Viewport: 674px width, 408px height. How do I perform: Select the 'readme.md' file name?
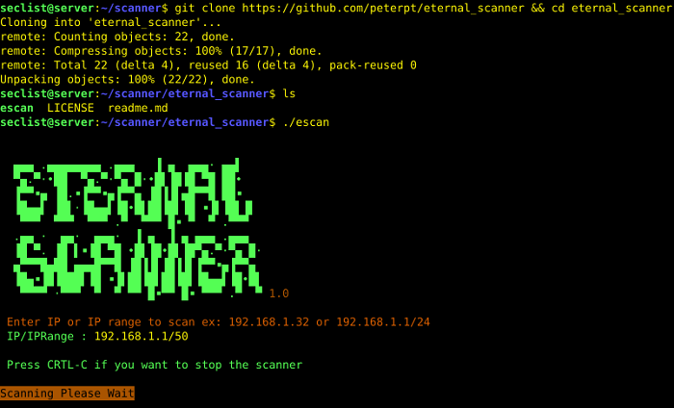[138, 108]
